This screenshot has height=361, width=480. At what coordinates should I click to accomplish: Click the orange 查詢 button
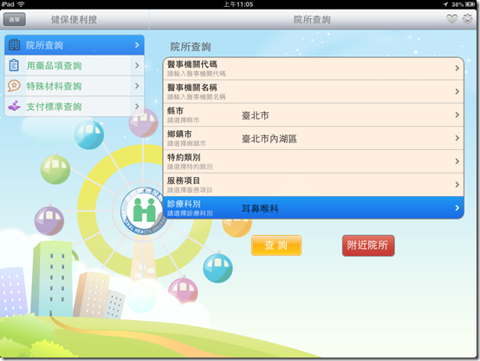(276, 246)
